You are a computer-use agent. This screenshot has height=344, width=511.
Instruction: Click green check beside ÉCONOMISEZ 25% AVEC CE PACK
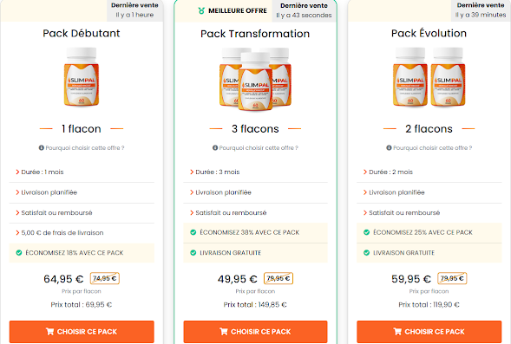point(367,232)
